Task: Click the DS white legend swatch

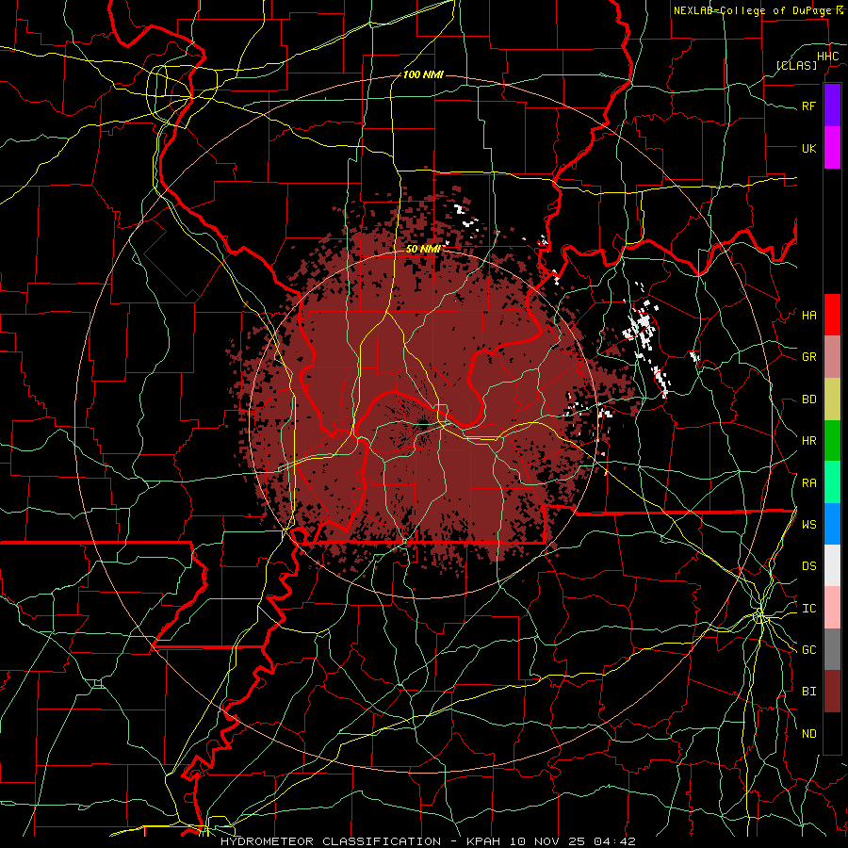Action: 832,565
